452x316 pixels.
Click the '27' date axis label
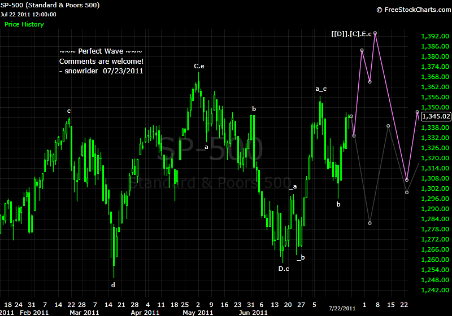click(x=301, y=305)
